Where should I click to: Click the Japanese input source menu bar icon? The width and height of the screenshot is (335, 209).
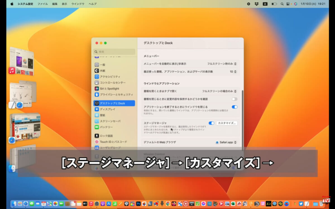[265, 4]
